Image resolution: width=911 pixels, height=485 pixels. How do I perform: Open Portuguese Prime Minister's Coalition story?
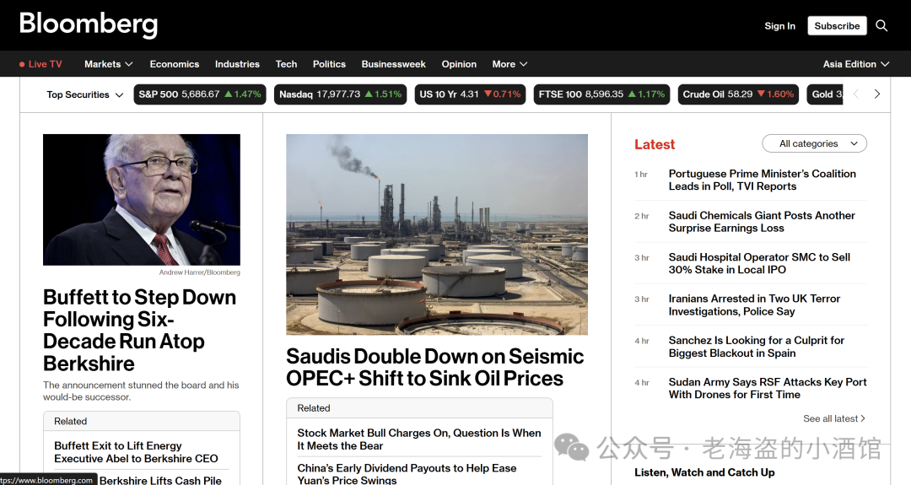pos(763,180)
